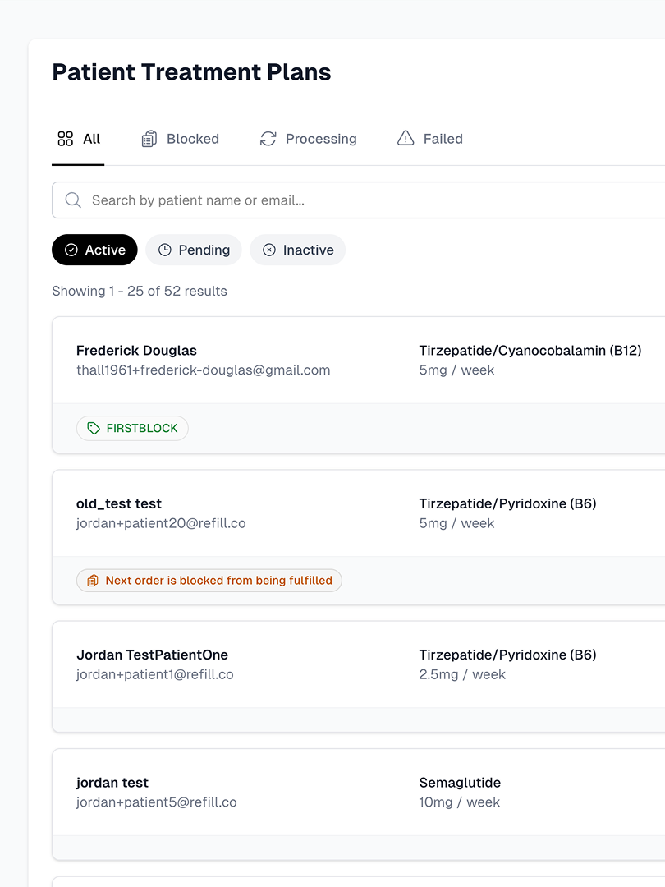
Task: Click the 'Next order is blocked' notice
Action: pyautogui.click(x=209, y=581)
